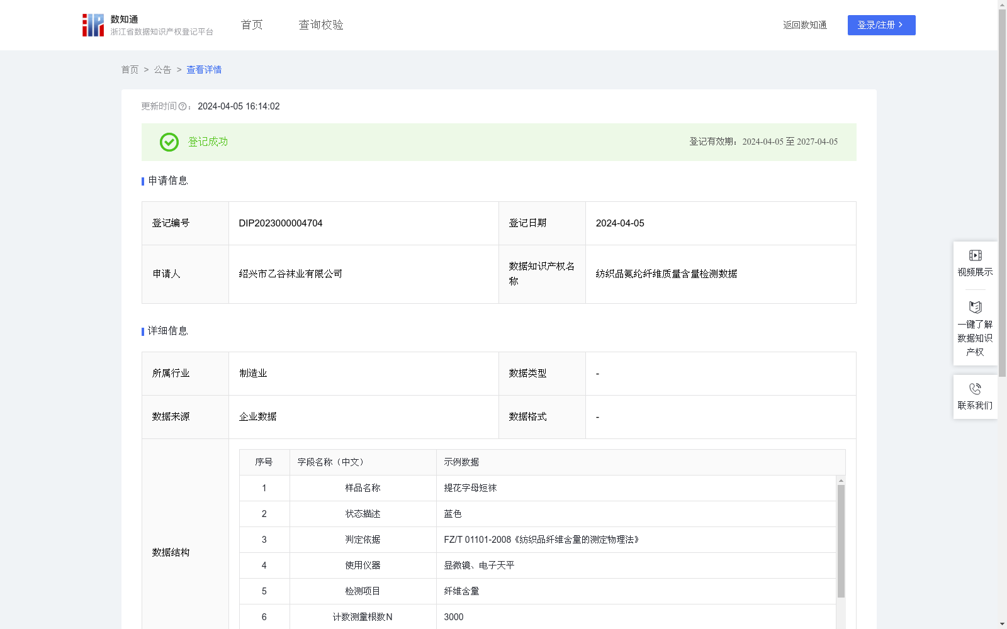Click the chevron arrow inside the 登录/注册 button
Image resolution: width=1007 pixels, height=629 pixels.
(901, 25)
